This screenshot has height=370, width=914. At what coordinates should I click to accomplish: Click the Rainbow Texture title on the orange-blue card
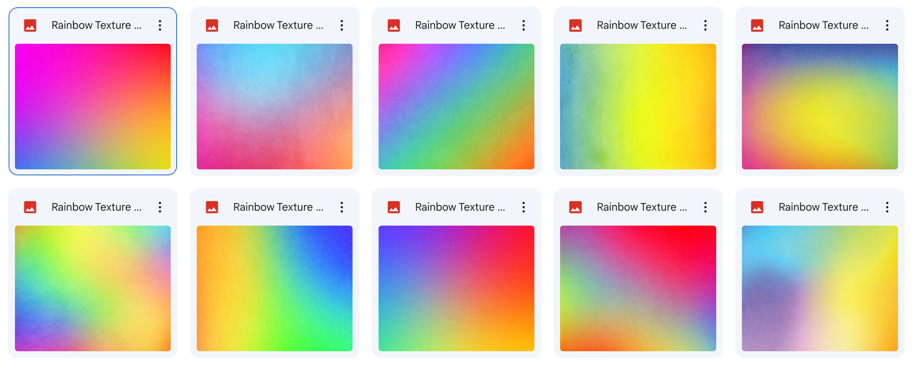tap(279, 207)
